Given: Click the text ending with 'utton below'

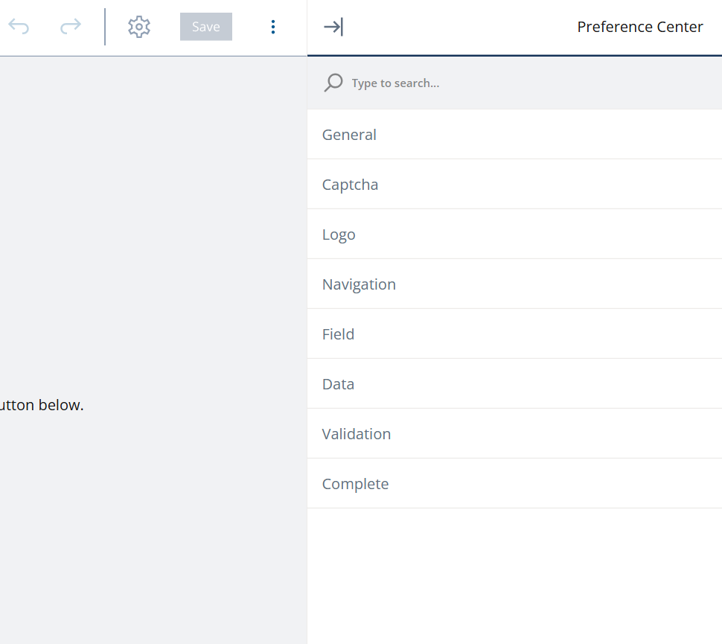Looking at the screenshot, I should point(42,404).
